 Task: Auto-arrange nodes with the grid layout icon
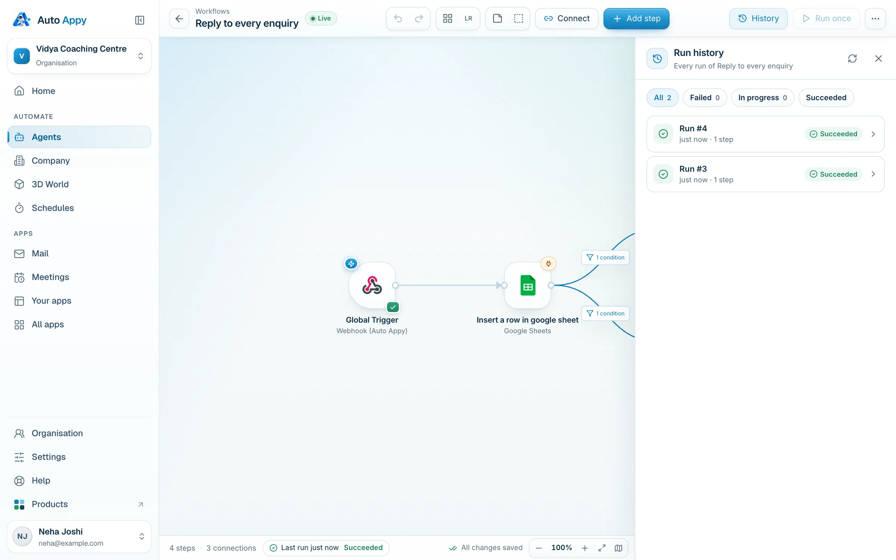448,18
